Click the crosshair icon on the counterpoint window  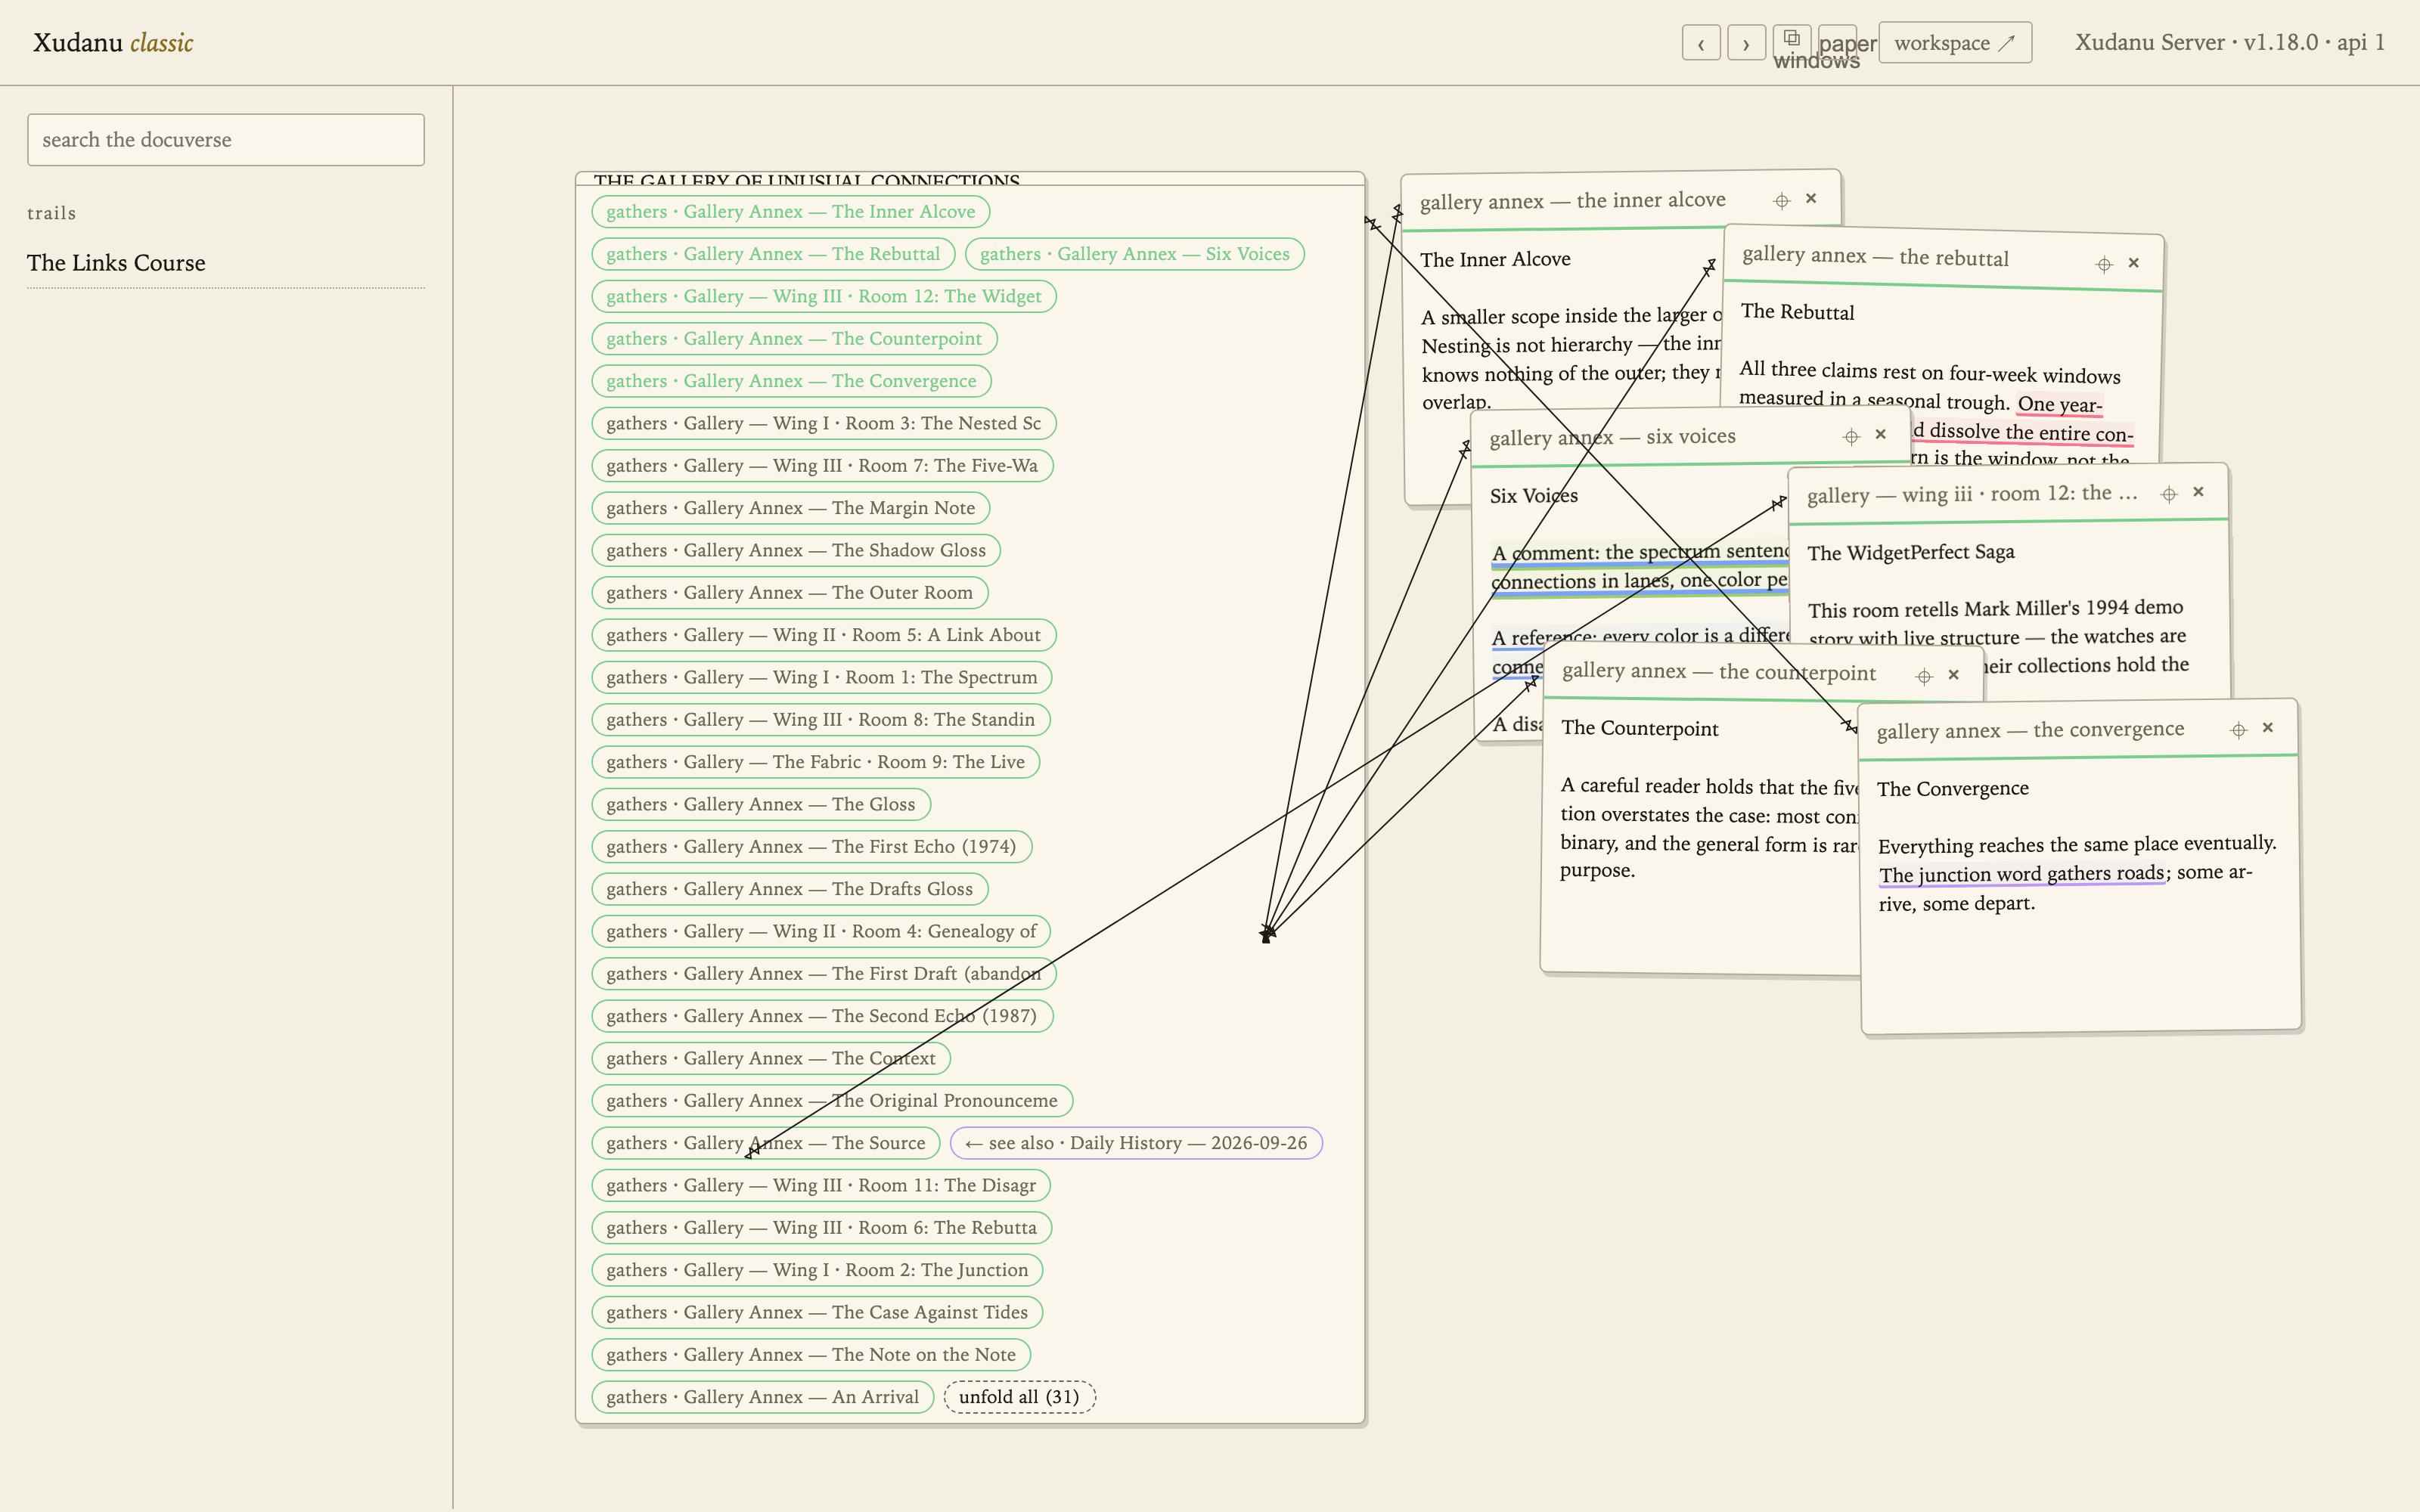point(1924,677)
